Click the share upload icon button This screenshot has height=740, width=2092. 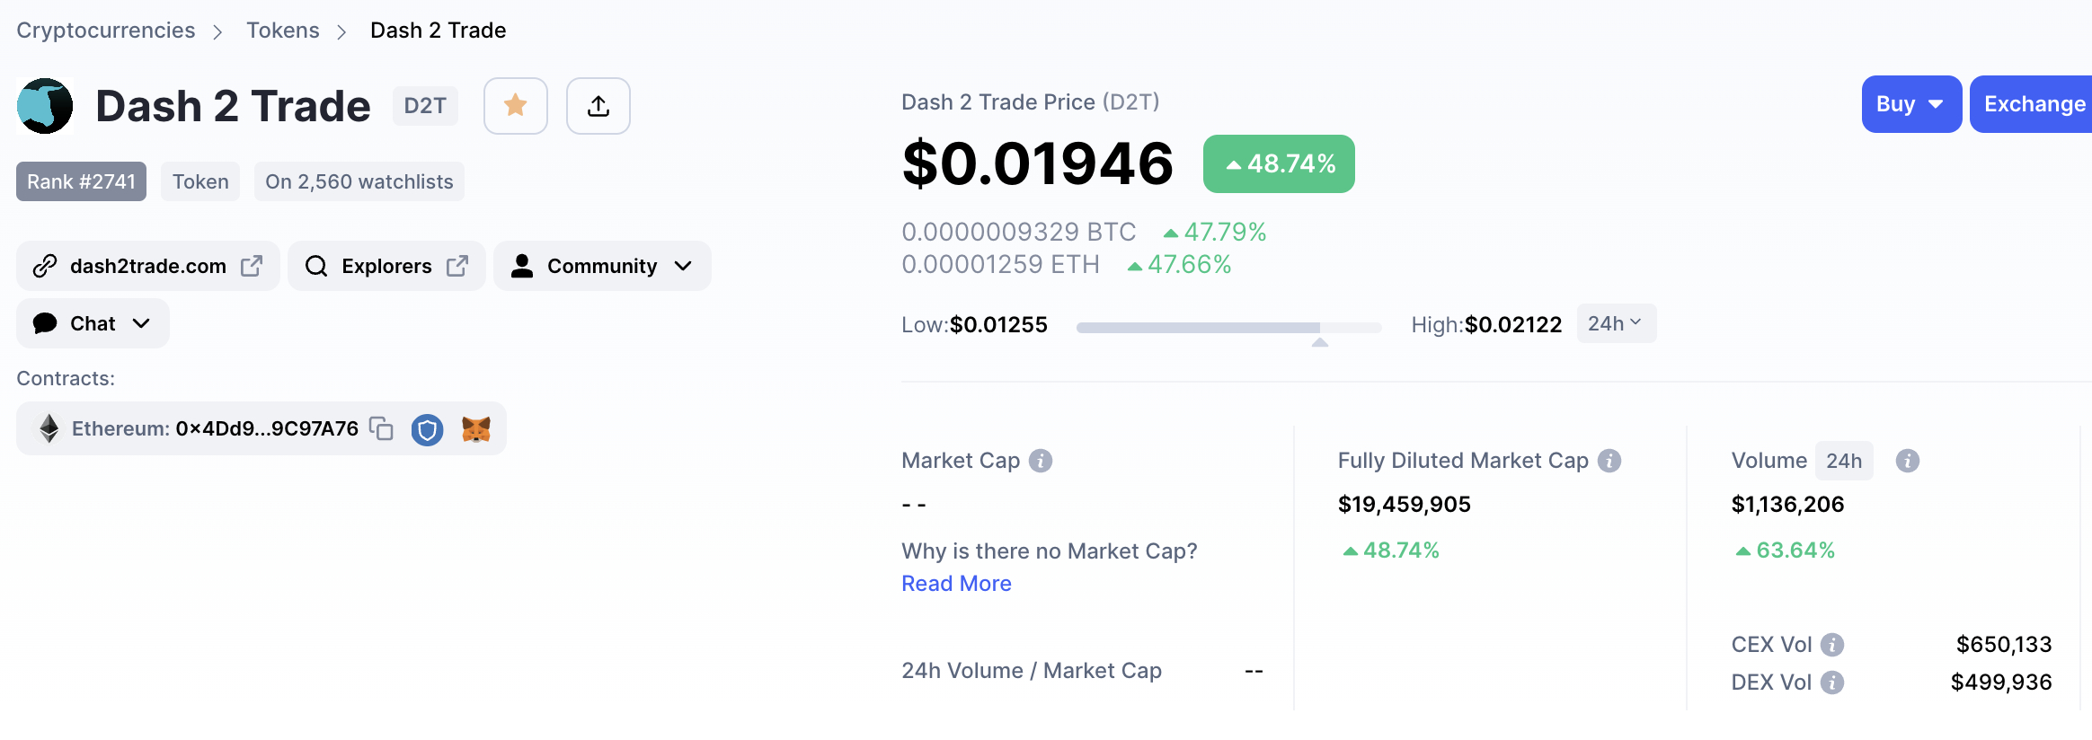(x=598, y=106)
